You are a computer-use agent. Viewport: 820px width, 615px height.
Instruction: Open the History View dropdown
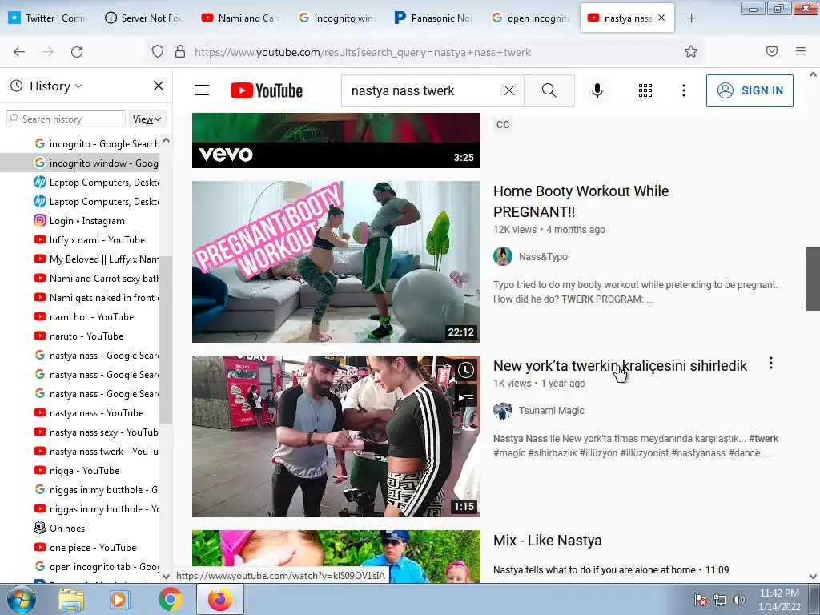[x=147, y=119]
